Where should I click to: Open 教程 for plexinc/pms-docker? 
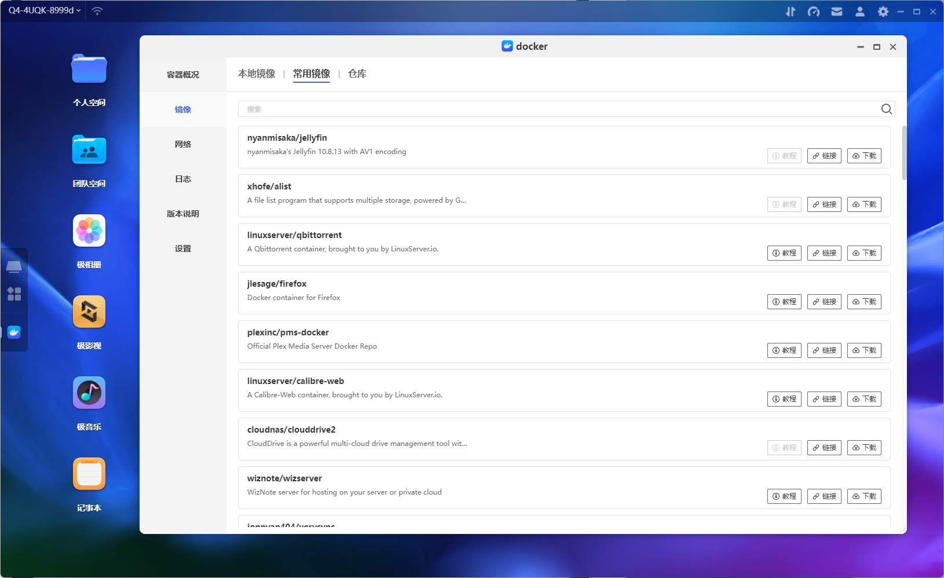pyautogui.click(x=784, y=350)
